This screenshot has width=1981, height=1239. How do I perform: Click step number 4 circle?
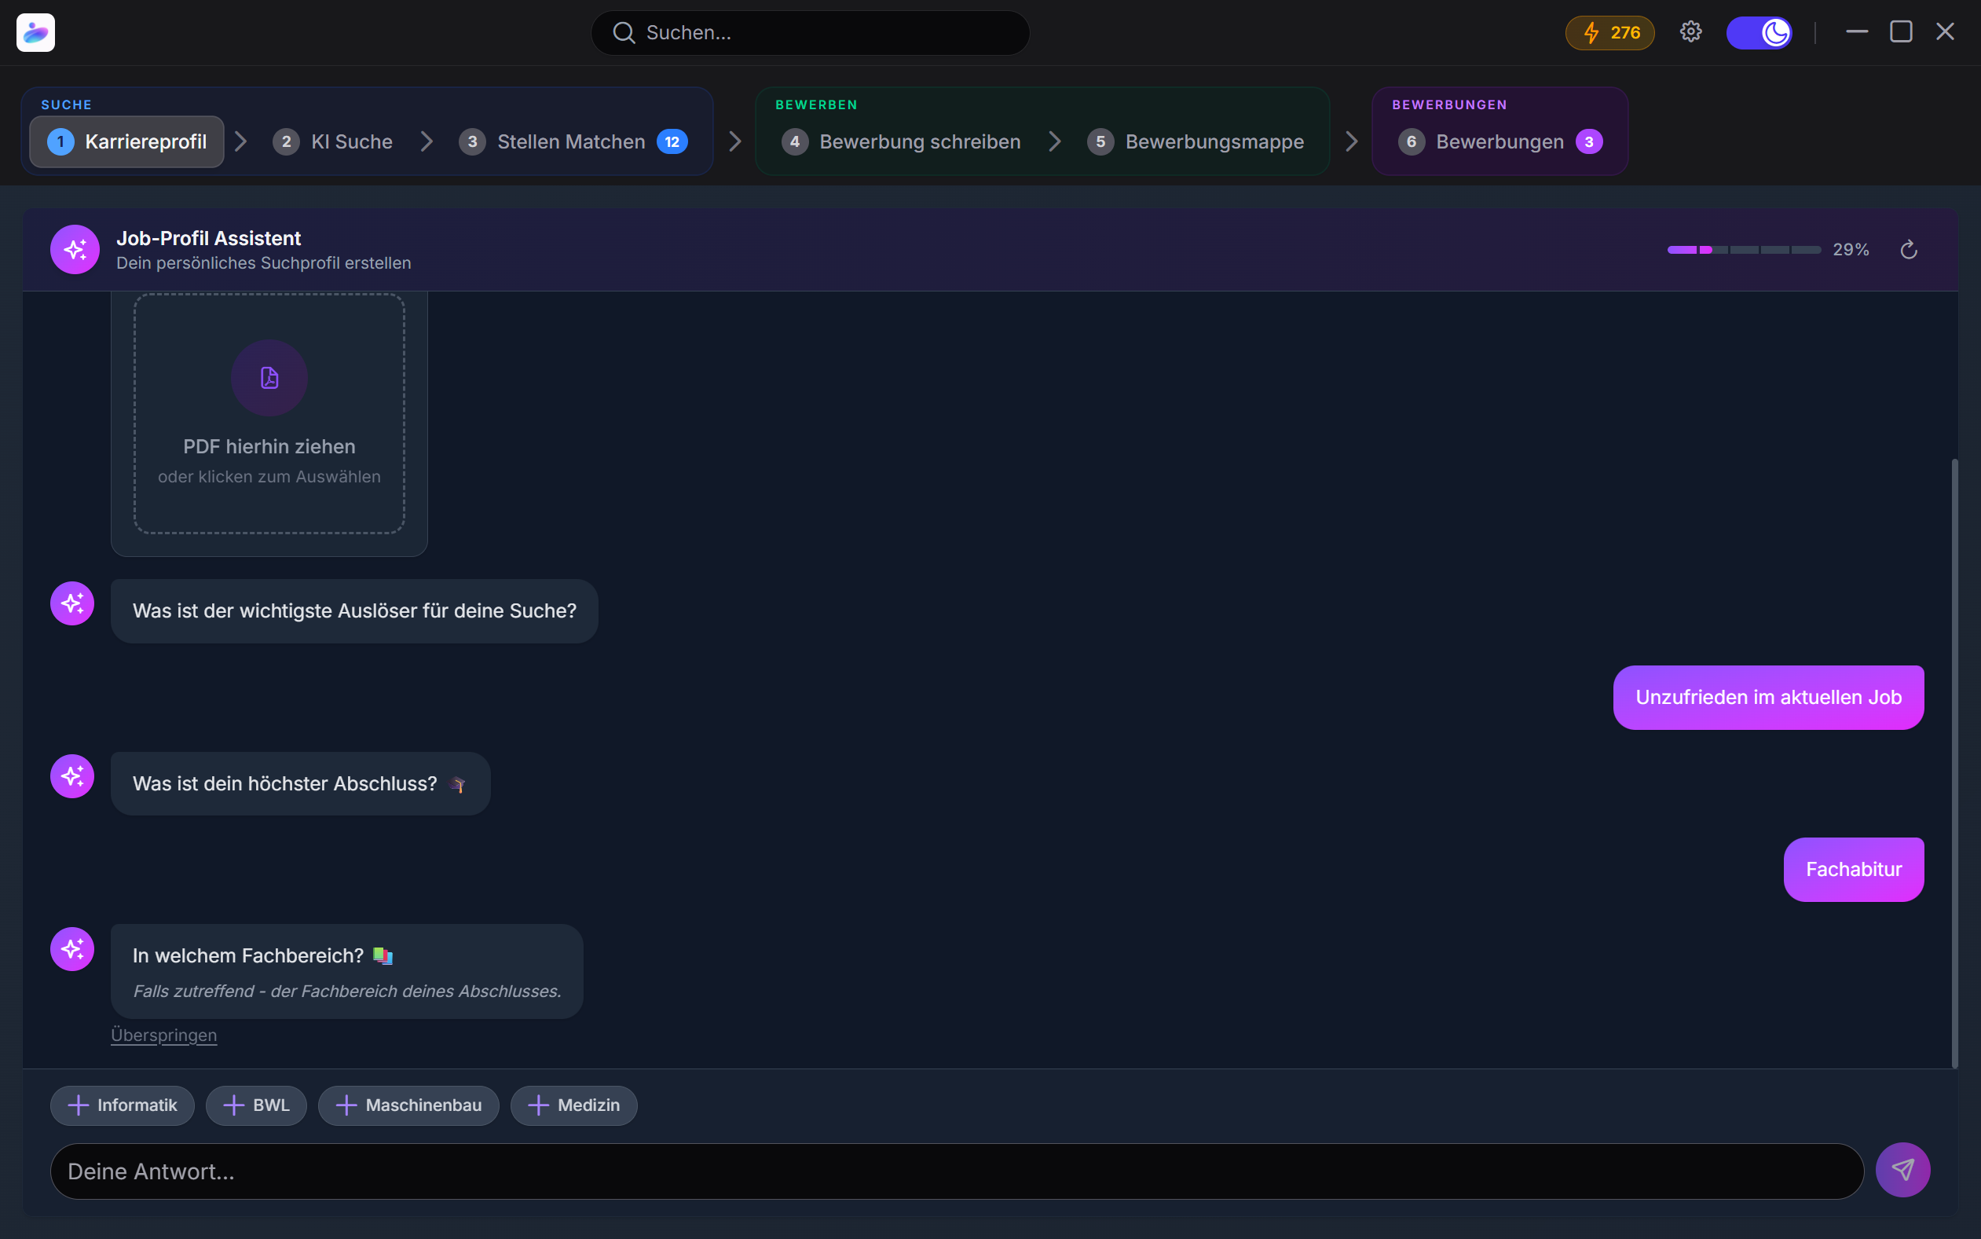click(794, 141)
